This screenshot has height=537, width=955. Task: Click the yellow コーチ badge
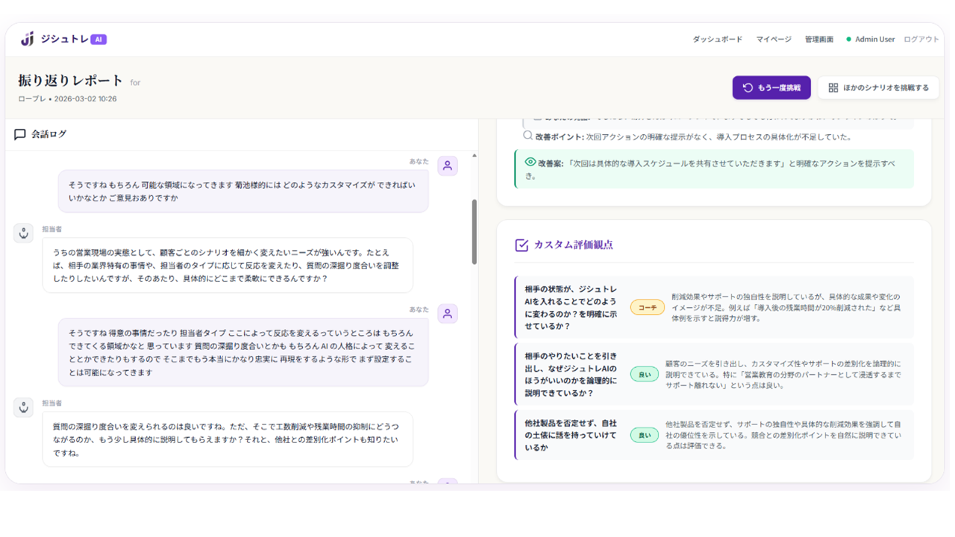tap(647, 307)
